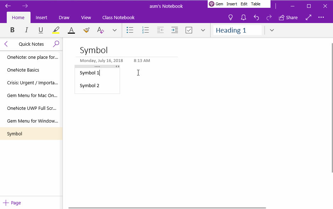Open the tags dropdown chevron
Screen dimensions: 333x209
(x=203, y=30)
